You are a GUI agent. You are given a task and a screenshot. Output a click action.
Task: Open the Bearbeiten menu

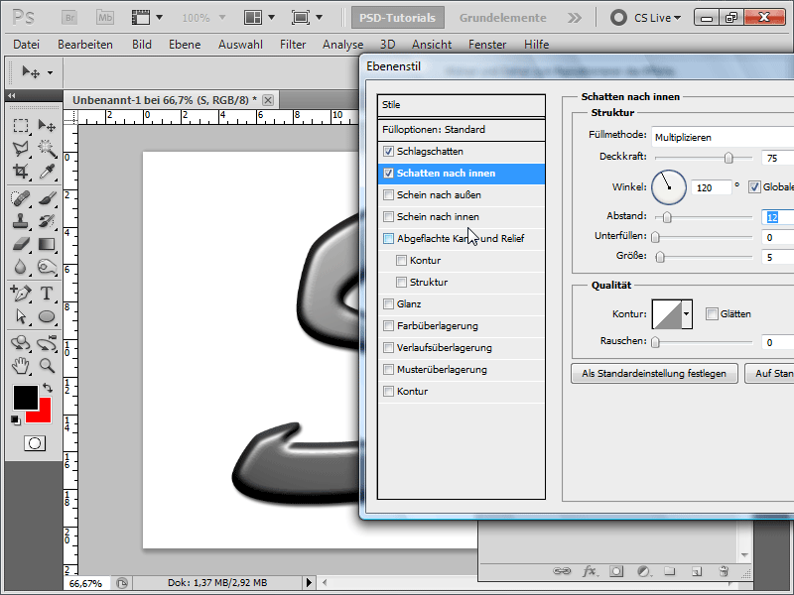click(85, 45)
